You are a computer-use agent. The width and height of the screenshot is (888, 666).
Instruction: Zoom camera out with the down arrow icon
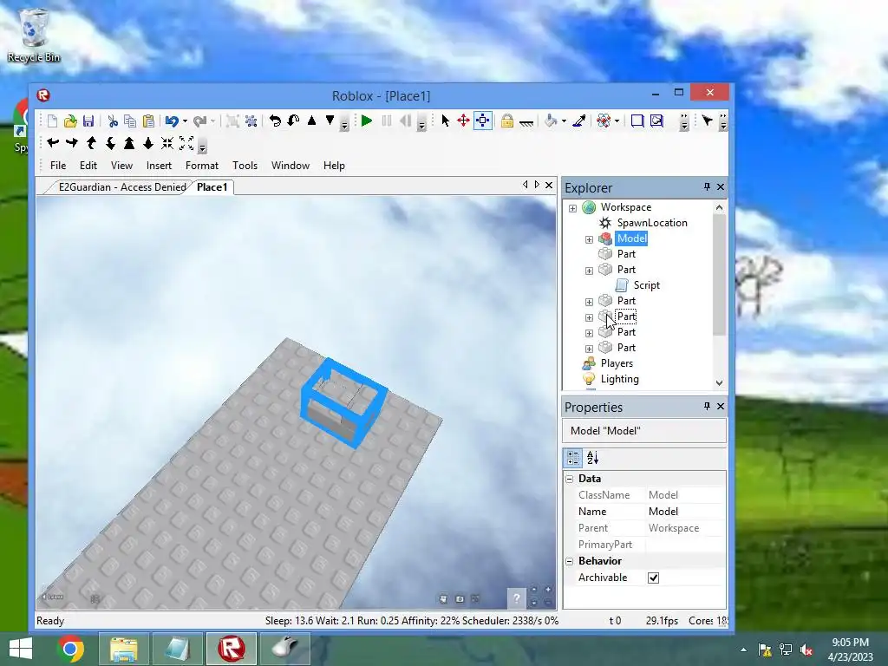click(148, 143)
